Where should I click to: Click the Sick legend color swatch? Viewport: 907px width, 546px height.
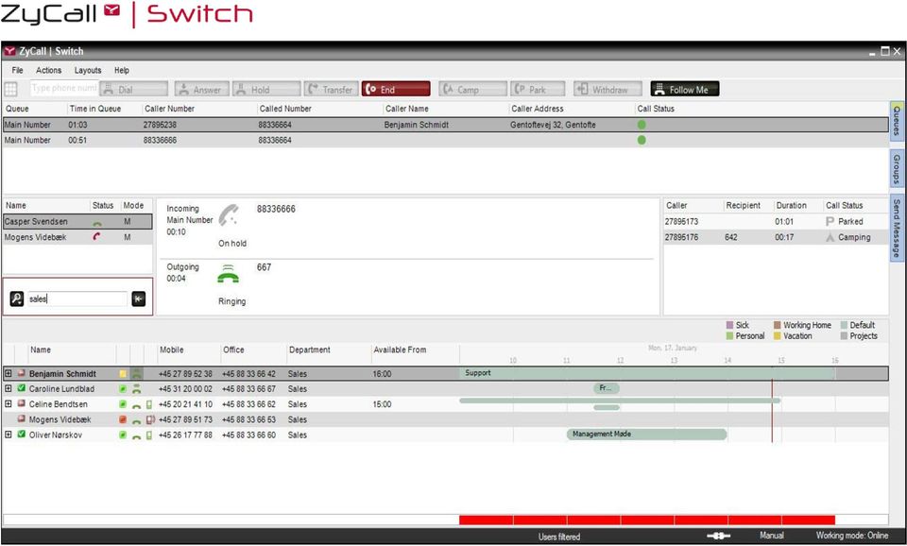point(729,325)
